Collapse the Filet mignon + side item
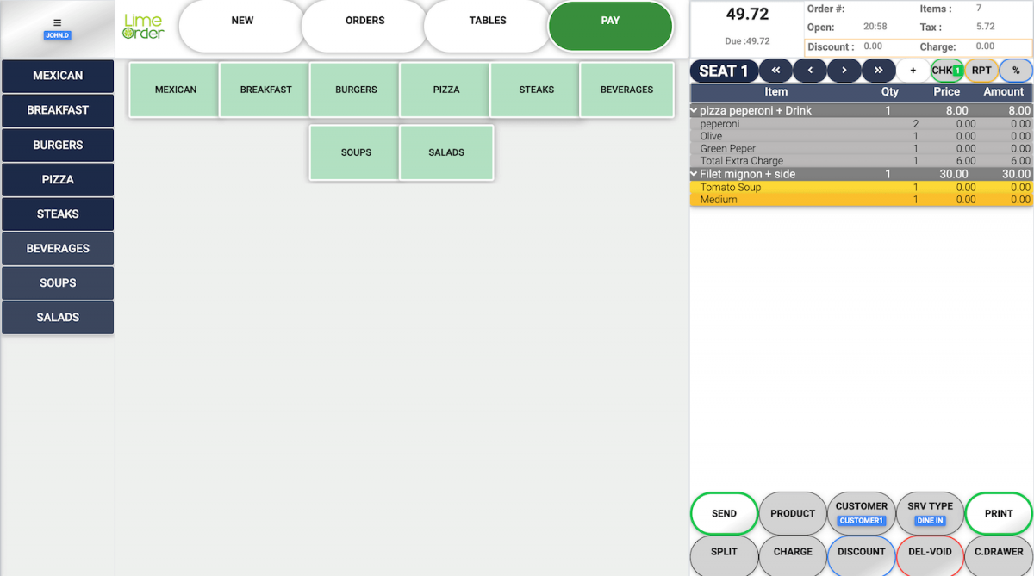Image resolution: width=1034 pixels, height=576 pixels. [694, 174]
